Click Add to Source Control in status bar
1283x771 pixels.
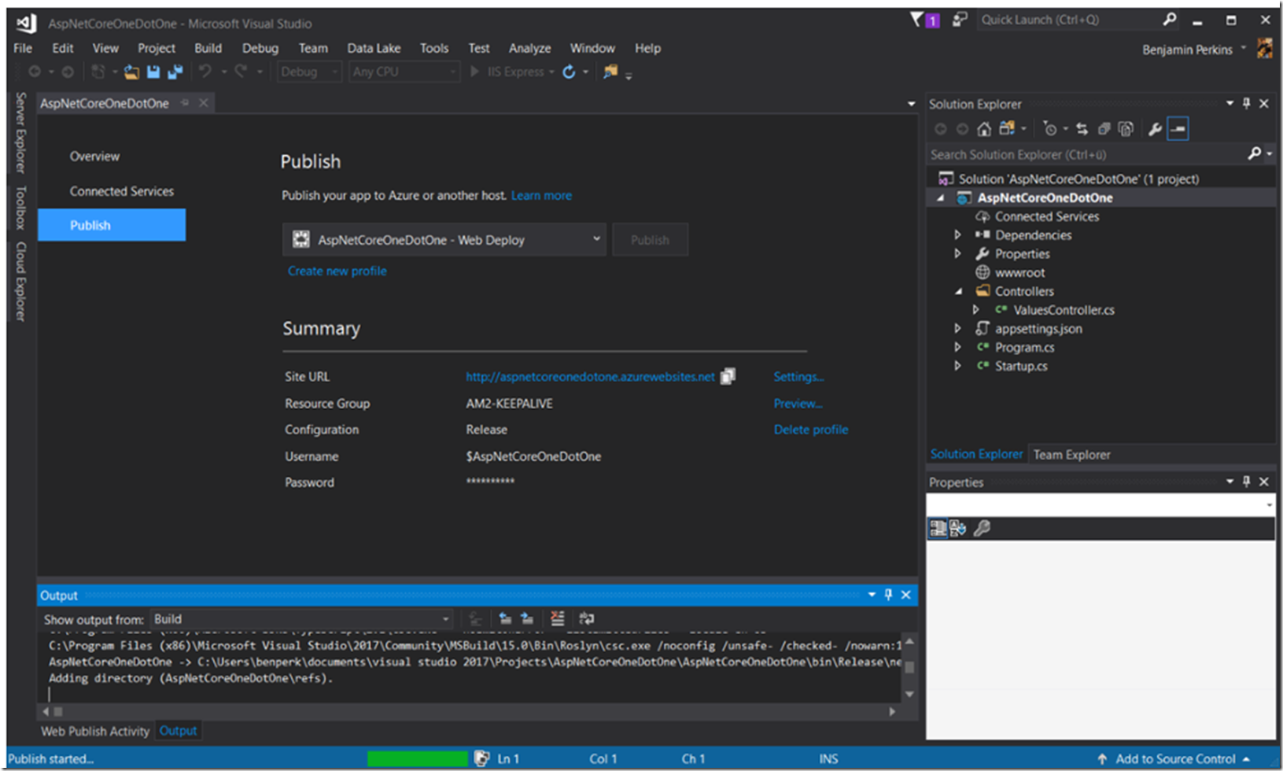coord(1174,758)
